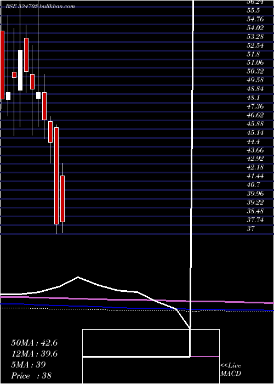The image size is (274, 384).
Task: Click the 37.74 axis label
Action: click(x=255, y=219)
